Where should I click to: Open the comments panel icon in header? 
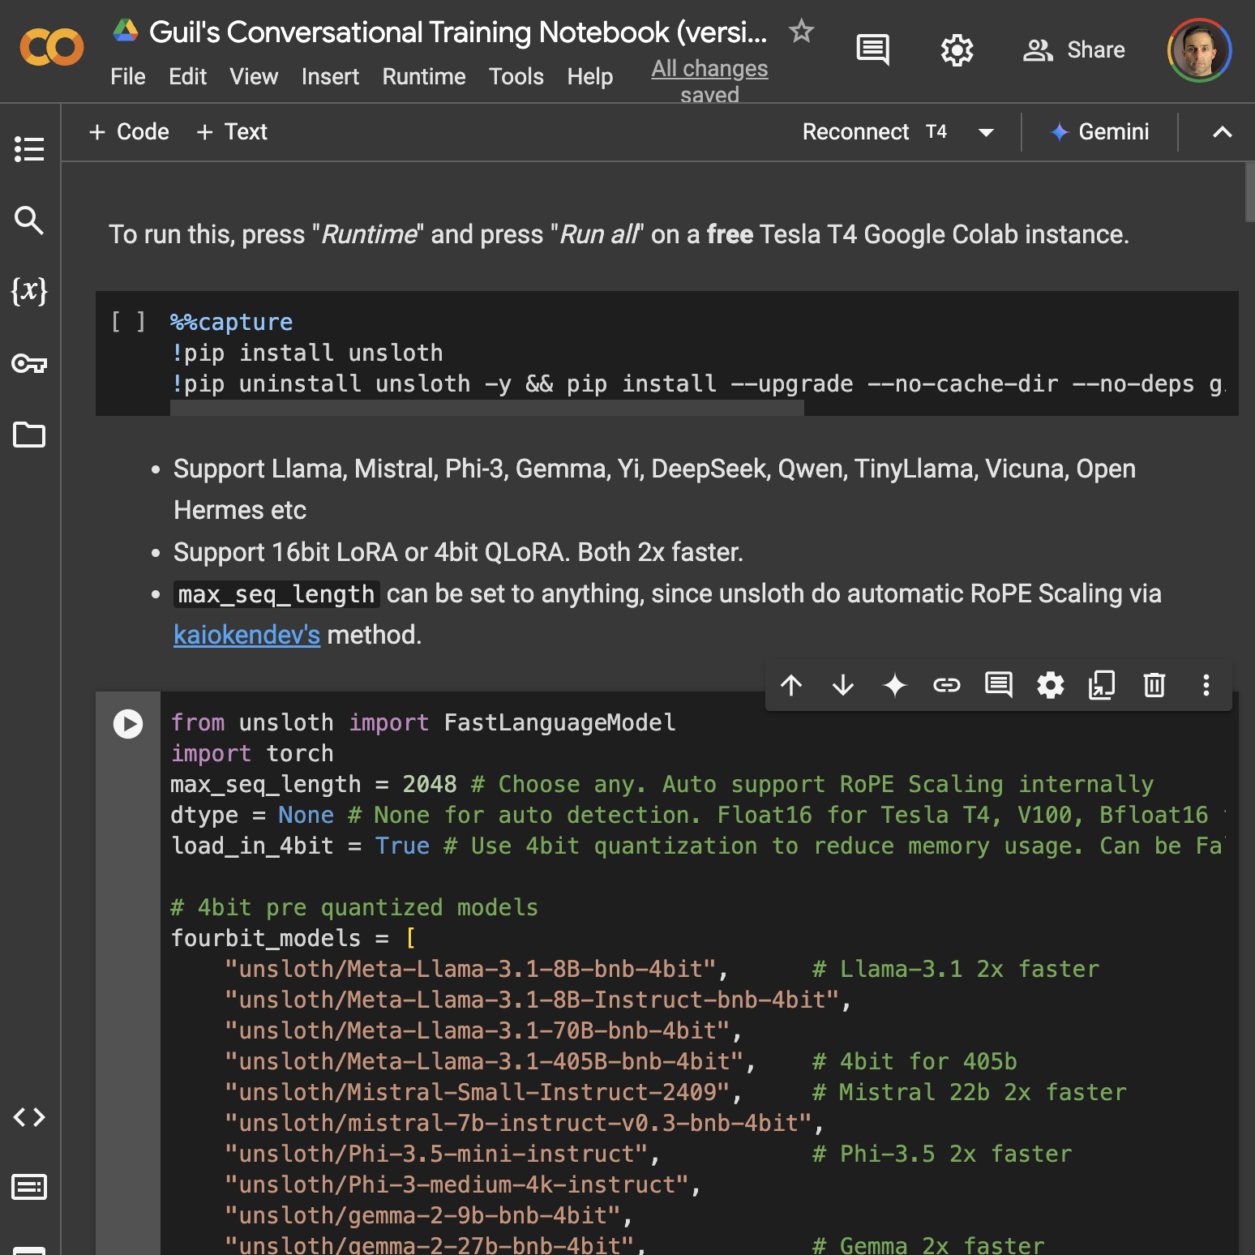(872, 50)
